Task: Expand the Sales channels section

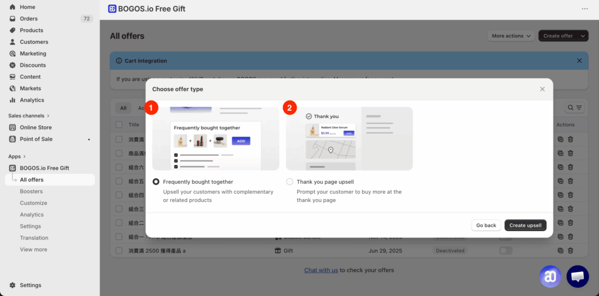Action: (x=29, y=116)
